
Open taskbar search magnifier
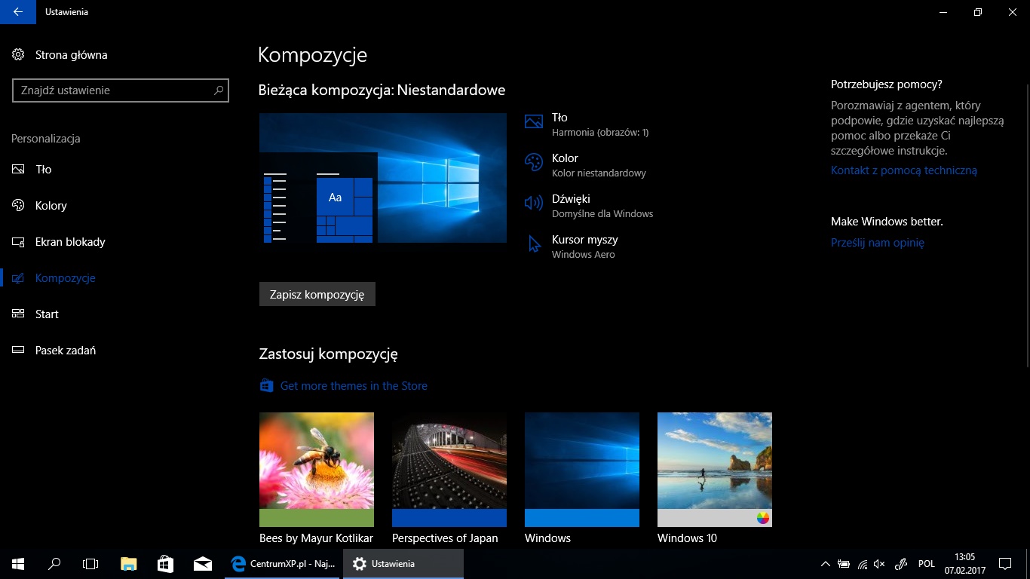(x=54, y=563)
